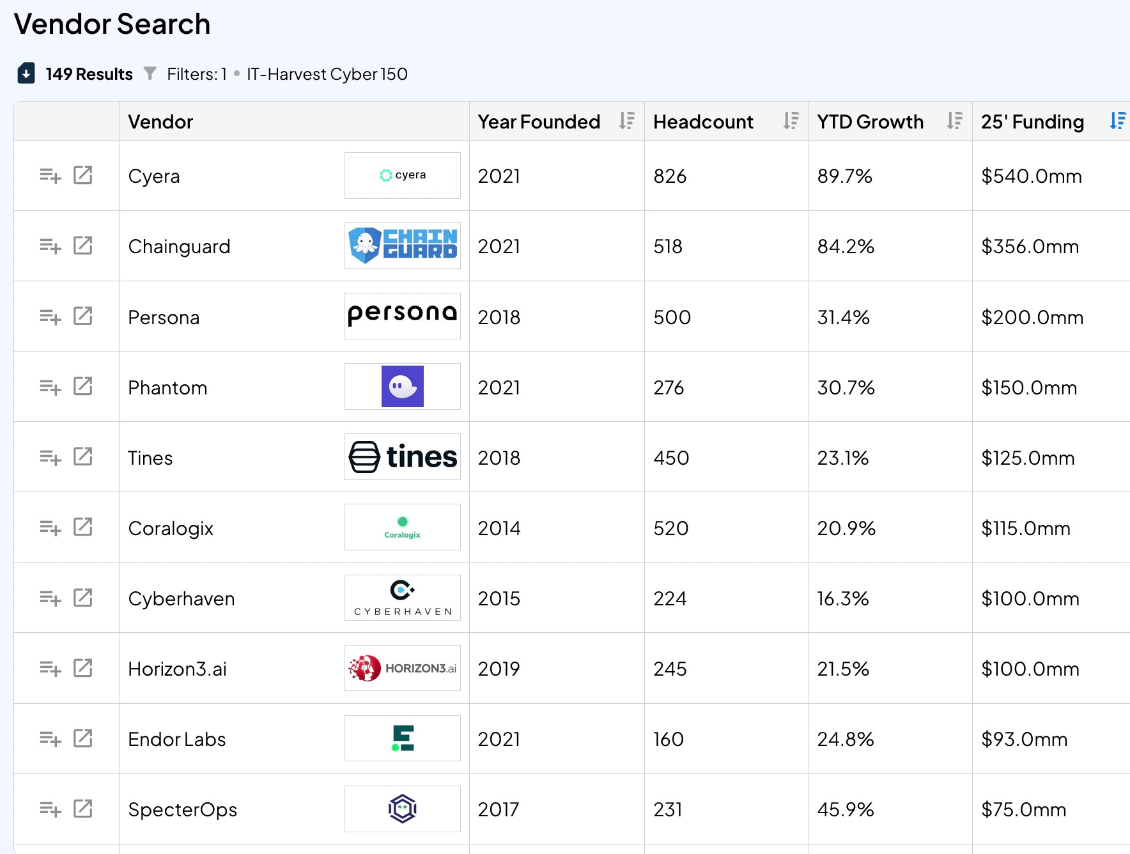Screen dimensions: 1130x854
Task: Select the Tines vendor name
Action: (150, 458)
